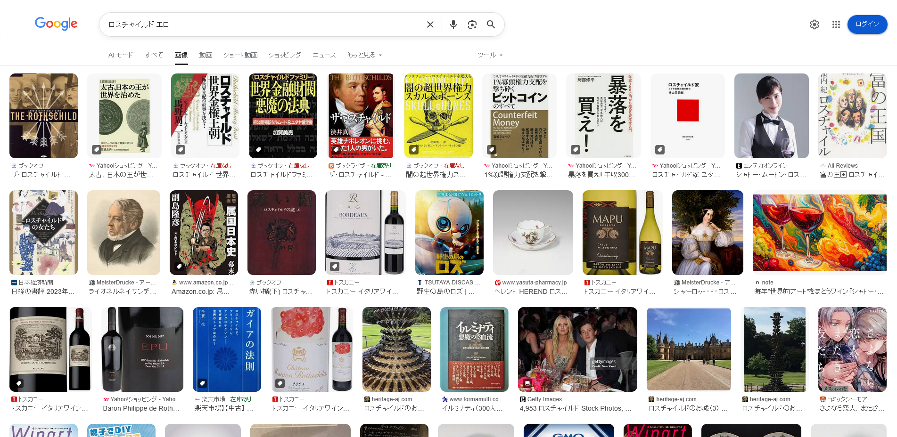Switch to the 動画 tab
Viewport: 897px width, 437px height.
tap(206, 55)
